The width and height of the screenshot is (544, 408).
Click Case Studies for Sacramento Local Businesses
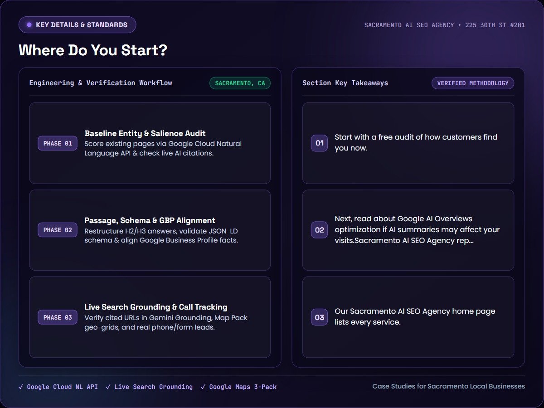click(x=449, y=386)
